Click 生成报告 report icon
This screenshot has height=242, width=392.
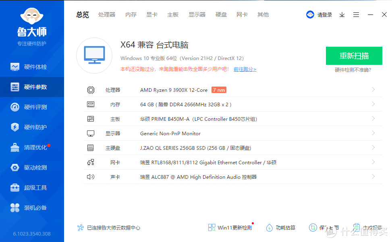pos(357,228)
